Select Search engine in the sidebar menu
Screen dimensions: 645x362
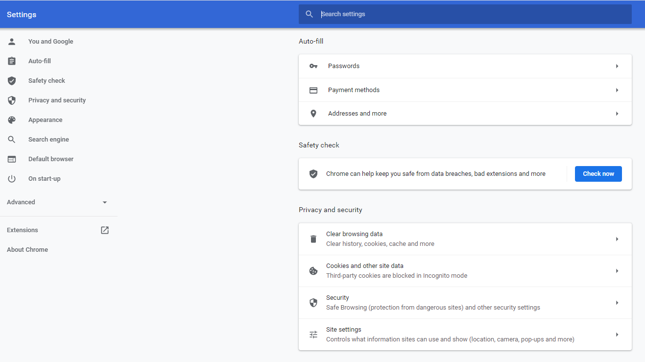pyautogui.click(x=48, y=140)
